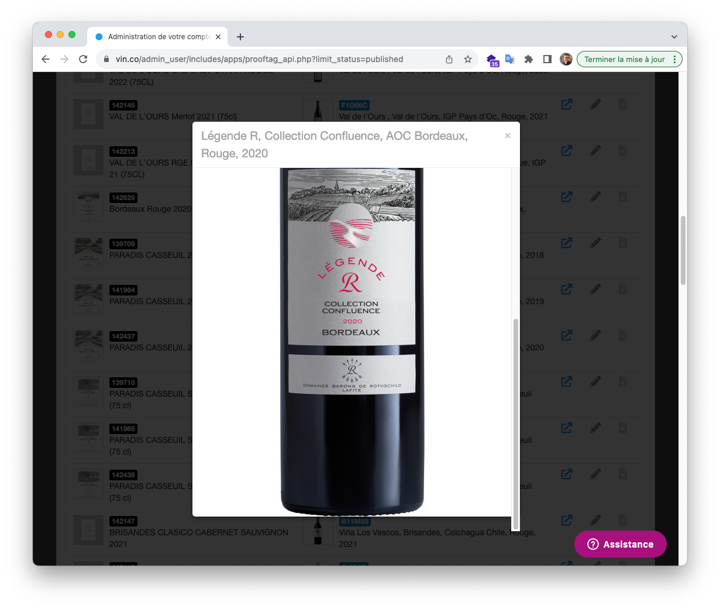Open the Chrome profile avatar
Image resolution: width=720 pixels, height=609 pixels.
[x=566, y=59]
